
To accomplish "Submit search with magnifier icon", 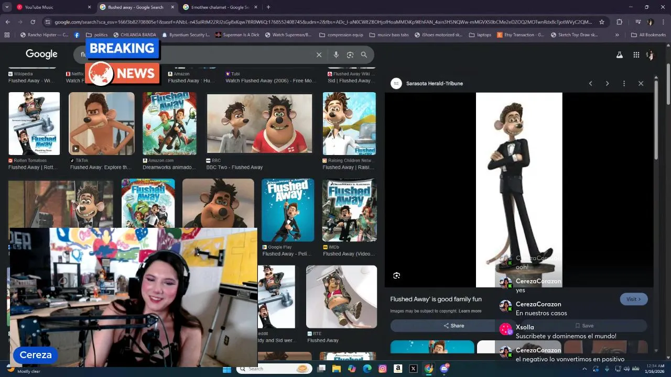I will click(364, 54).
